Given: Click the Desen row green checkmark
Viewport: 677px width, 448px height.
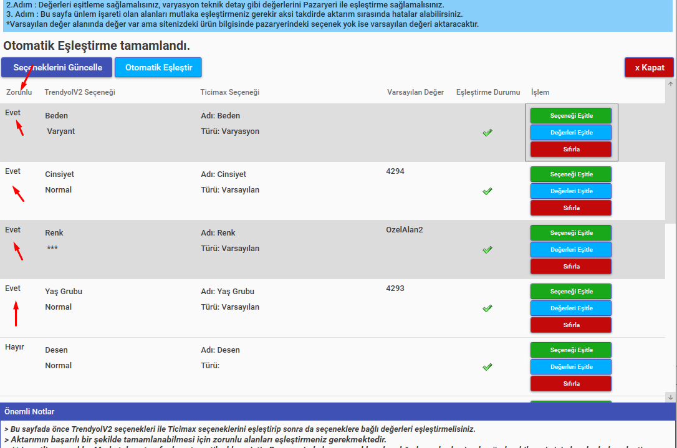Looking at the screenshot, I should [x=487, y=367].
